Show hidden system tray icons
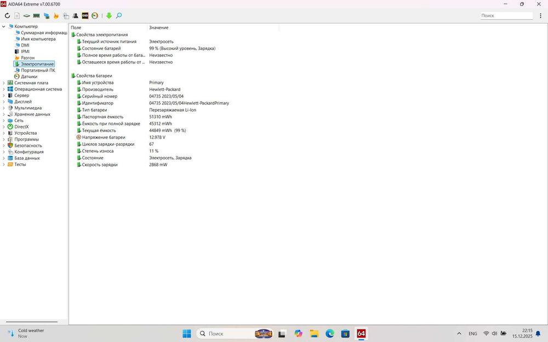 [459, 334]
